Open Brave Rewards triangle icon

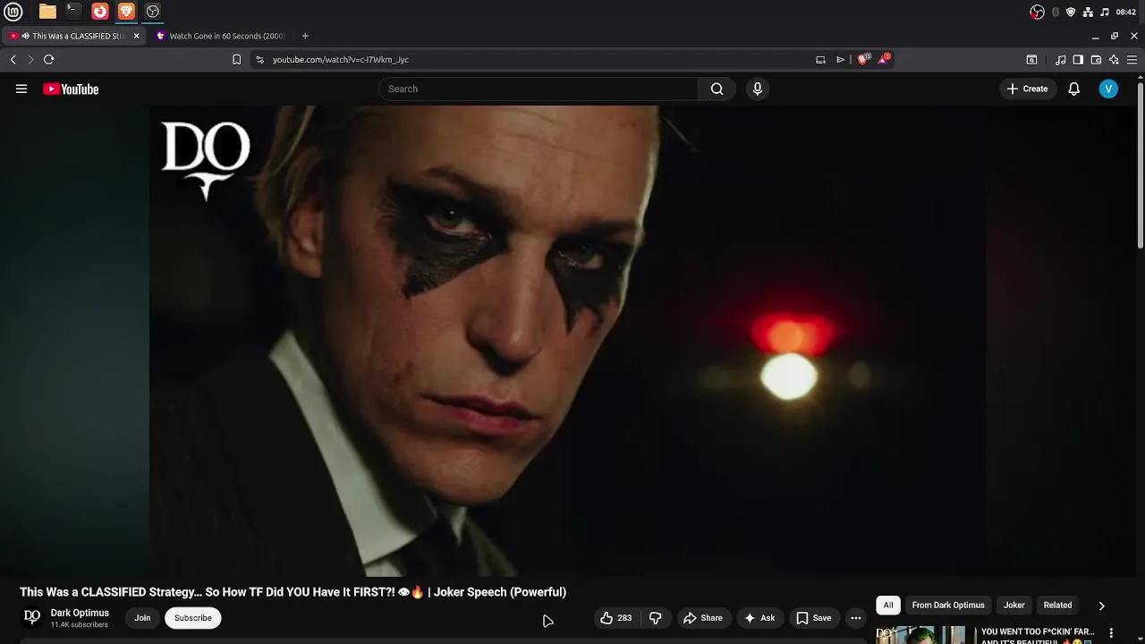point(884,58)
